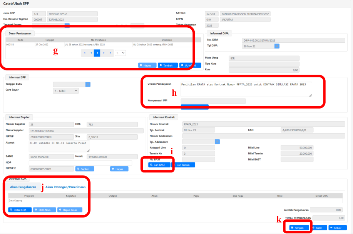Open the Tanggal Buku calendar picker
Screen dimensions: 353x234
[x=88, y=84]
